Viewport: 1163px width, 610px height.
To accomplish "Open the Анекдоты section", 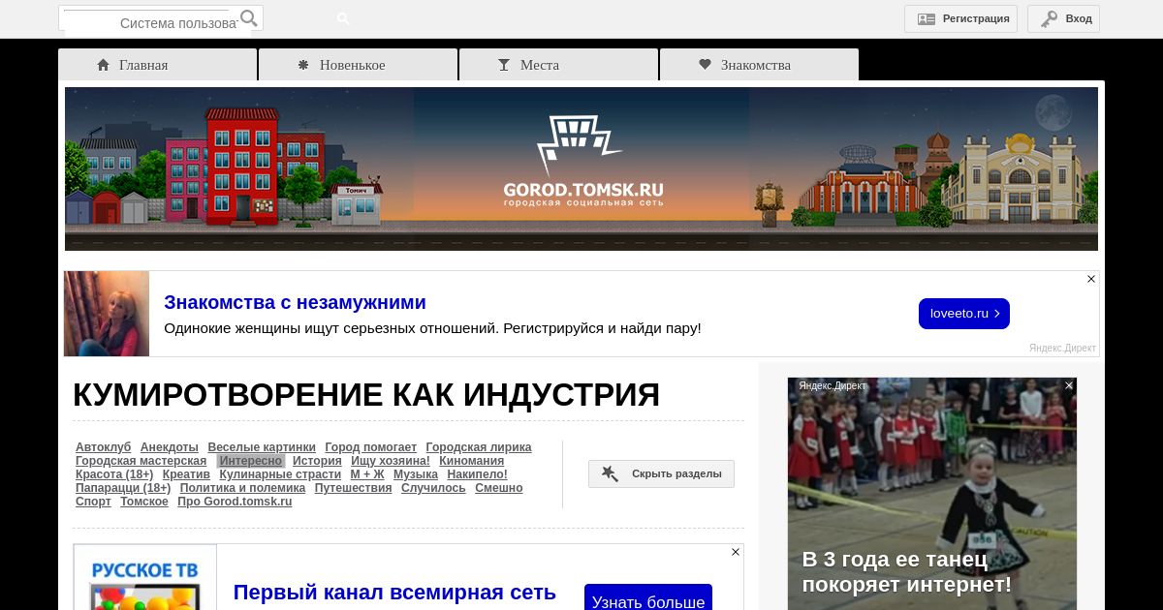I will coord(170,447).
